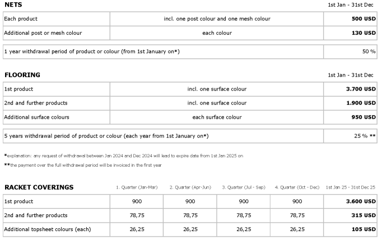Click the RACKET COVERINGS heading
Screen dimensions: 382x240
pos(39,187)
